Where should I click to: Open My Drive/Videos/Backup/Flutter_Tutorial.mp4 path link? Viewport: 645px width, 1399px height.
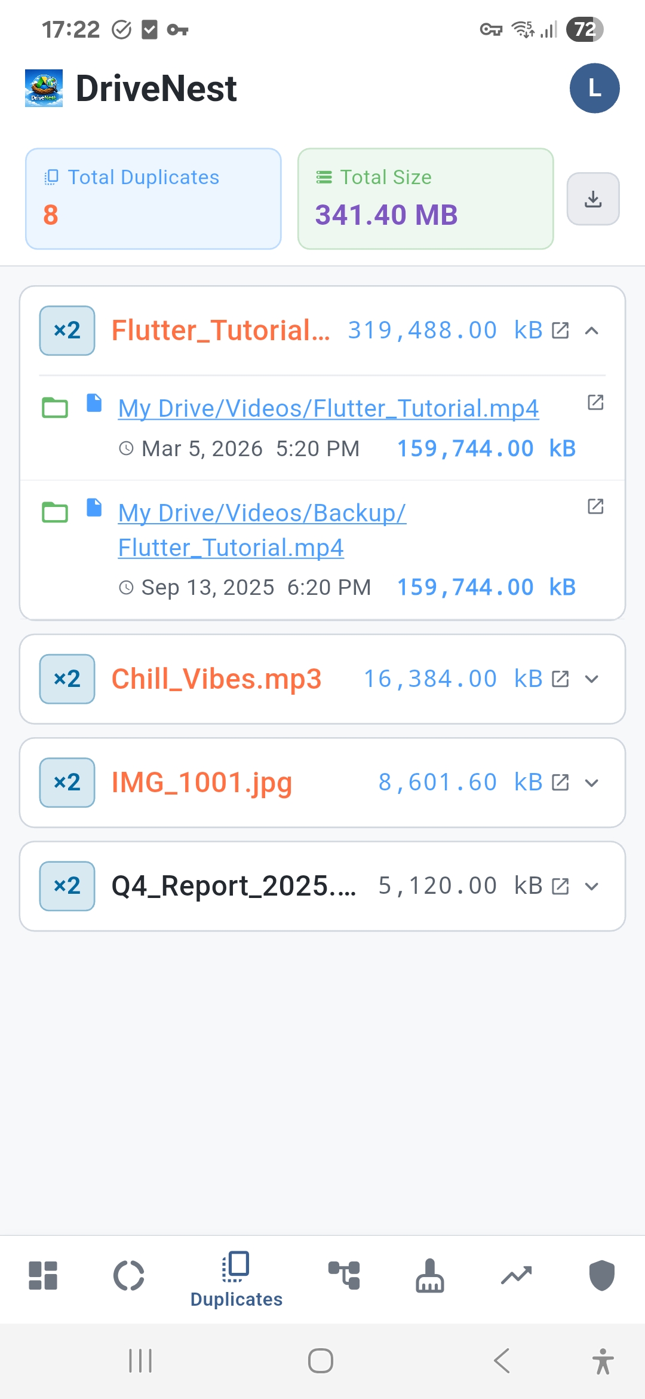262,530
